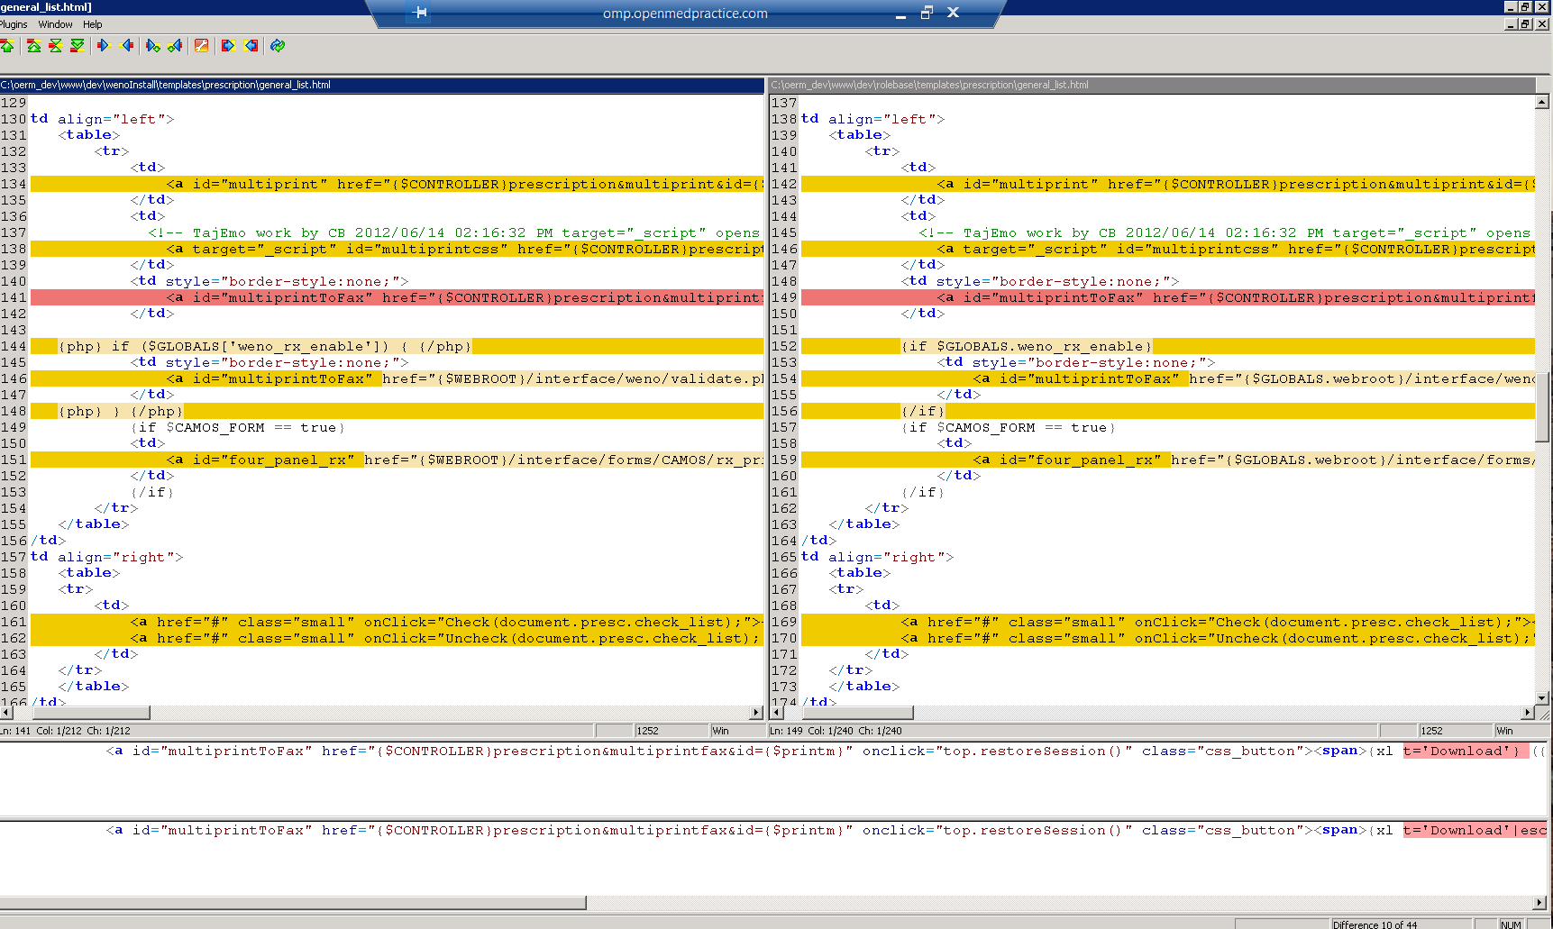
Task: Open the Help menu
Action: pos(93,24)
